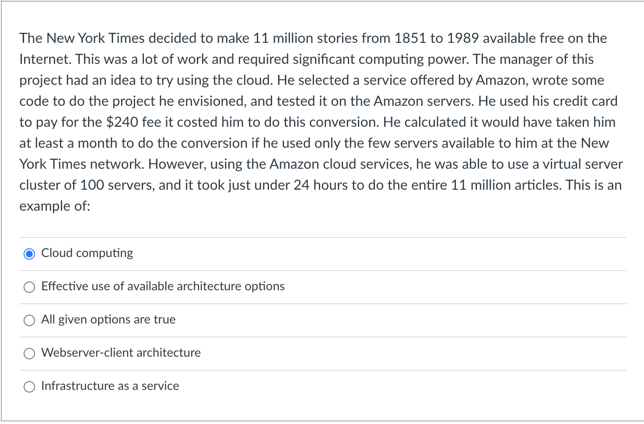Click the 'Webserver-client architecture' answer text
The image size is (644, 424).
[121, 353]
